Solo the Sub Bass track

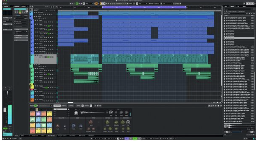37,13
